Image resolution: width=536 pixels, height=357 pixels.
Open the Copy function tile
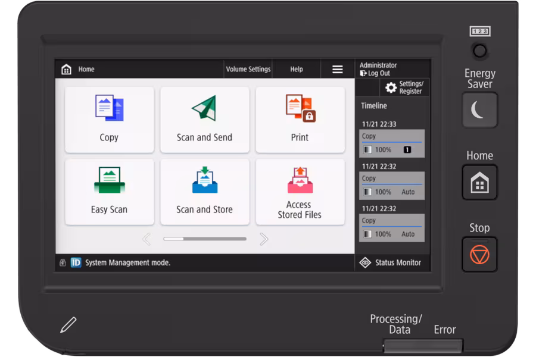point(110,120)
